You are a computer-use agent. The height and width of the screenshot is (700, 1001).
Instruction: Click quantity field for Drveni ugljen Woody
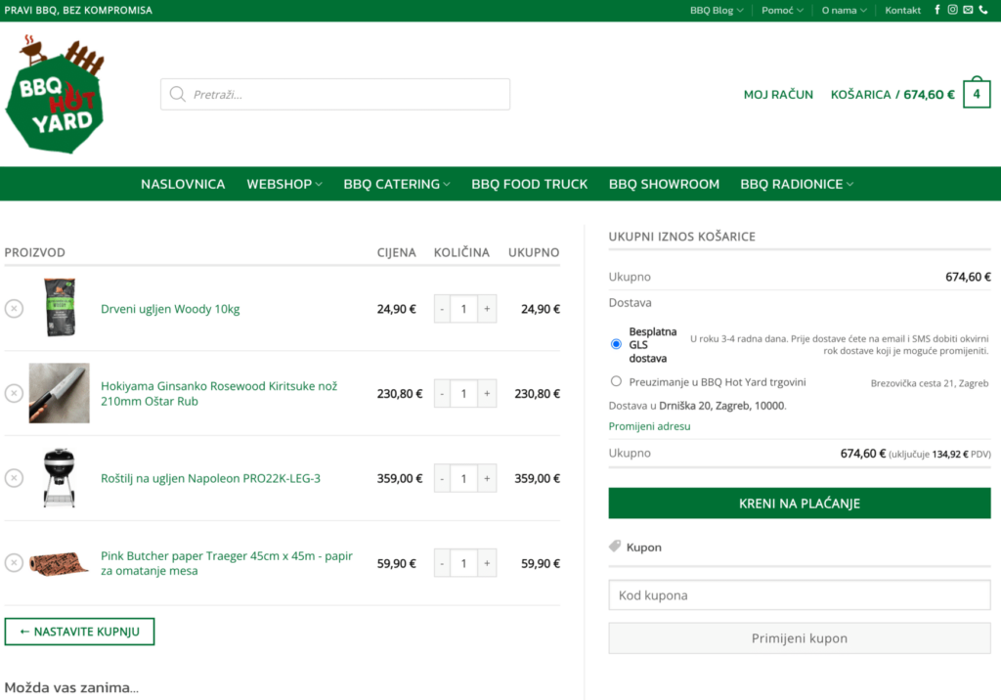tap(464, 309)
